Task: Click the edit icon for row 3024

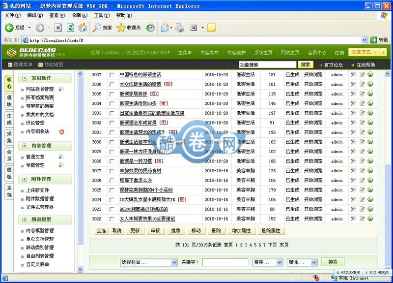Action: coord(362,199)
